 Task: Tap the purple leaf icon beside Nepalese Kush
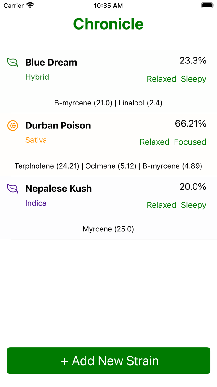(13, 189)
